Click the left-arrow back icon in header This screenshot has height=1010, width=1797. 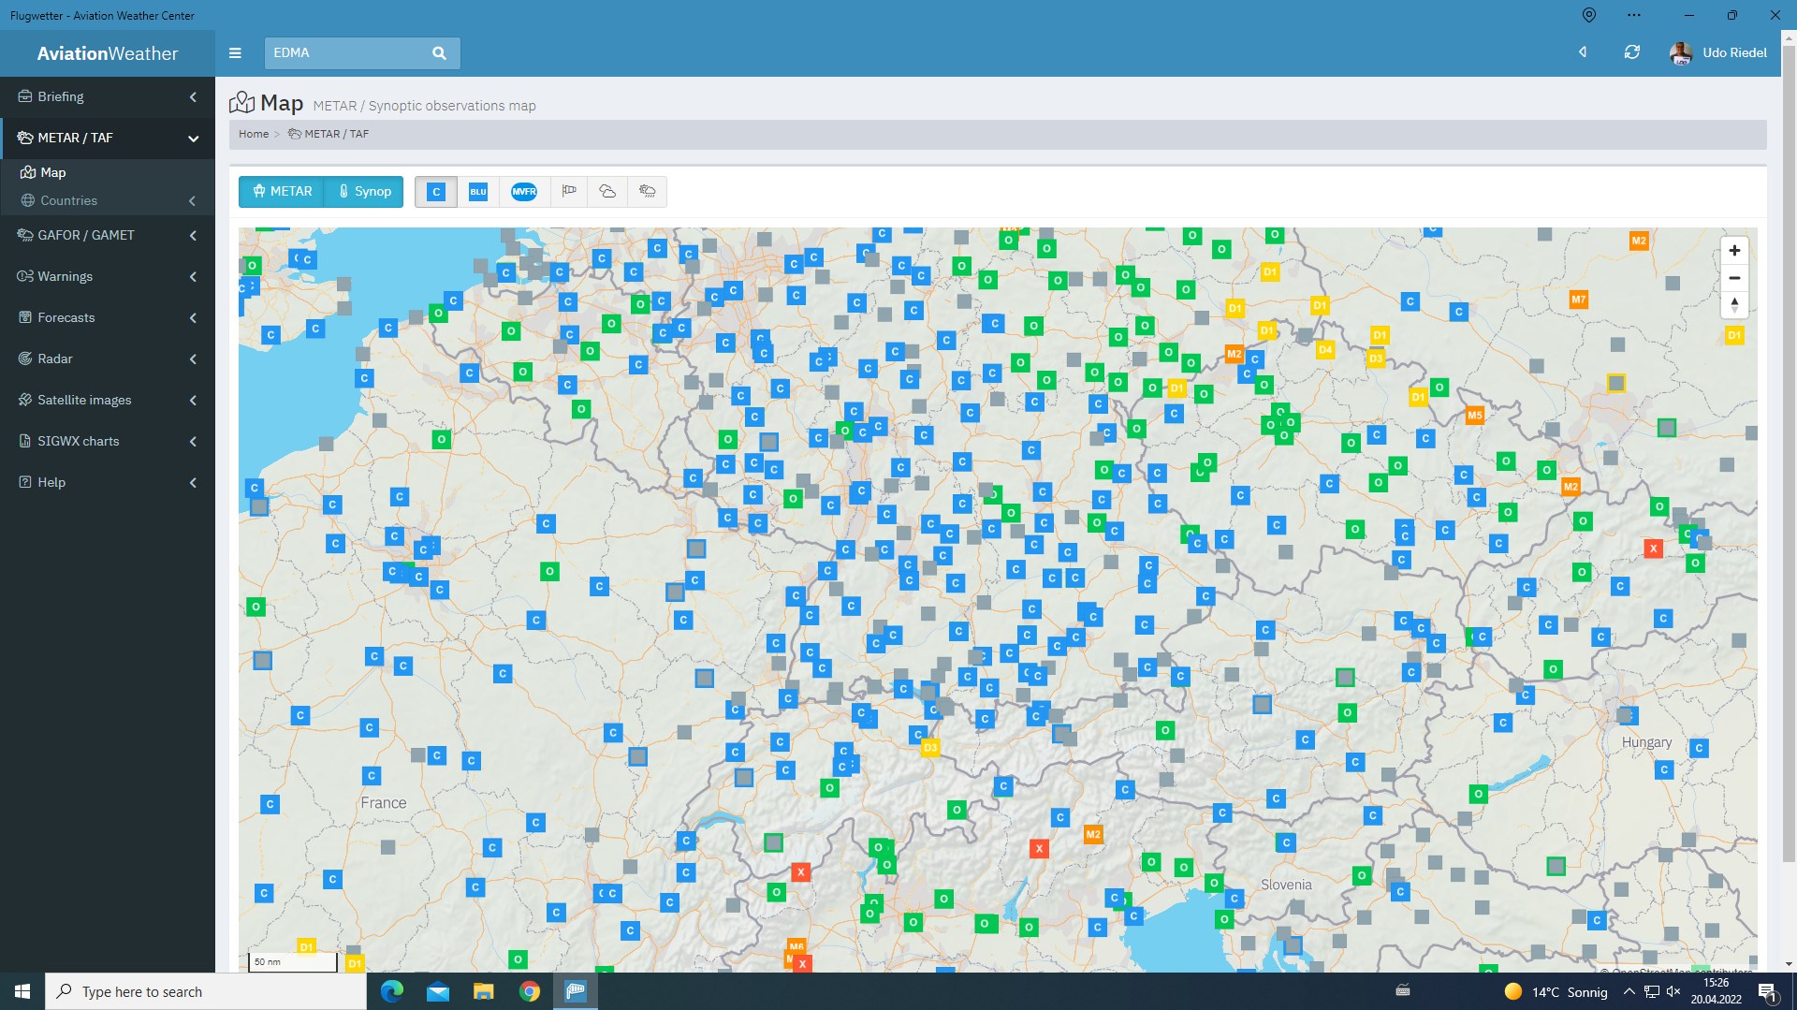tap(1583, 52)
